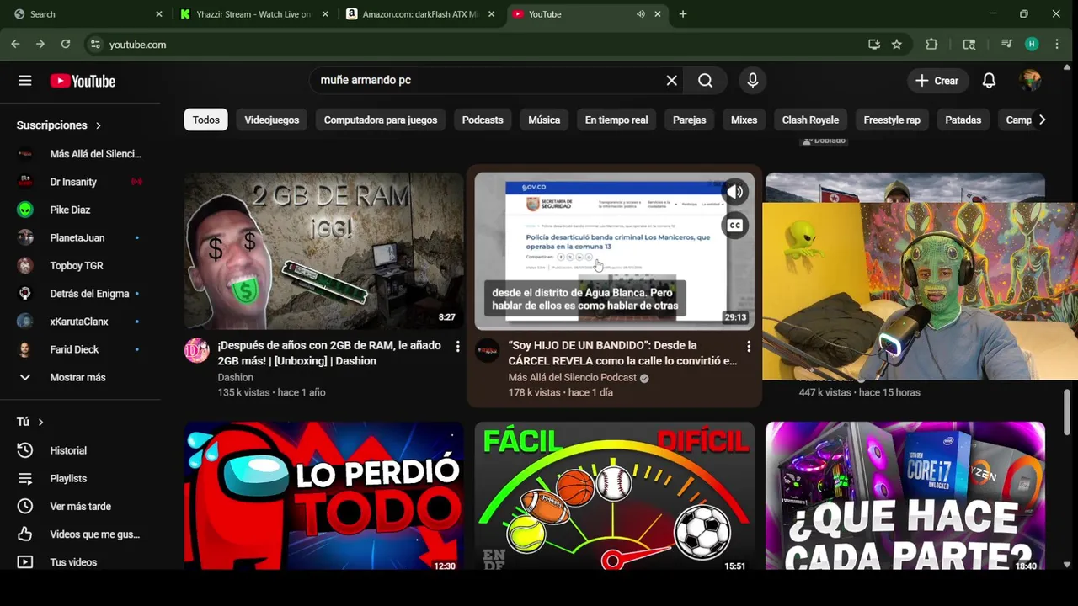Open the browser extensions puzzle icon
The height and width of the screenshot is (606, 1078).
click(x=931, y=44)
